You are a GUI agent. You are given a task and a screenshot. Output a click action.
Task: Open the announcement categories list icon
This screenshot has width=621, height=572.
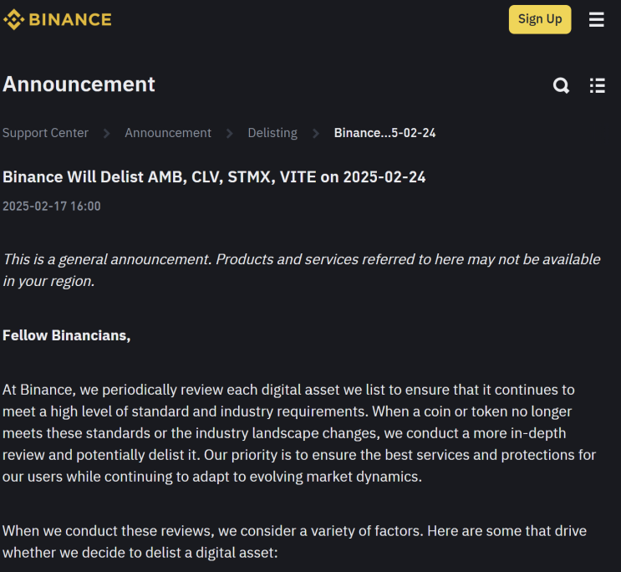point(597,85)
